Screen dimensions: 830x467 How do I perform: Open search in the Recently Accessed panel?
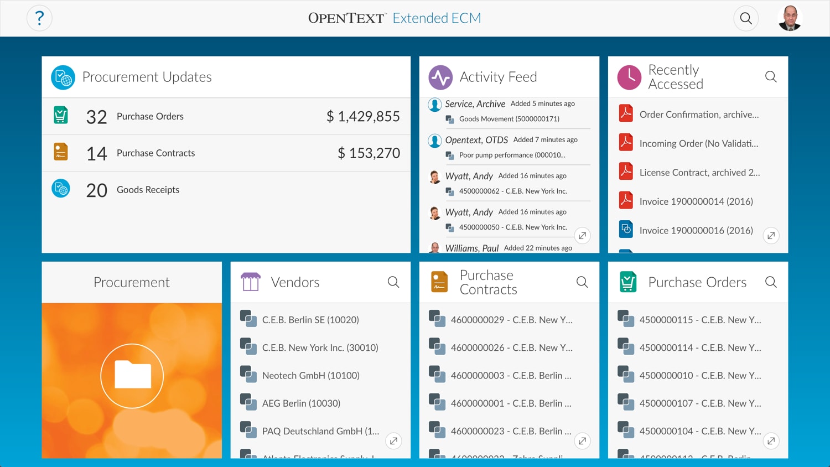[x=771, y=77]
